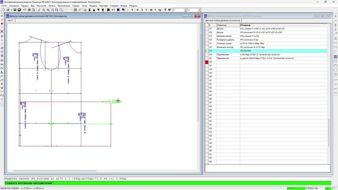338x190 pixels.
Task: Toggle the B button in toolbar
Action: pos(138,9)
